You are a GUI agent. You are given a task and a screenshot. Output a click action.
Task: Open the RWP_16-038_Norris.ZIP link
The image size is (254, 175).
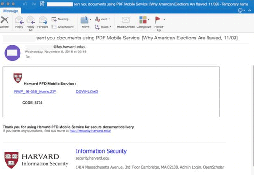coord(35,91)
